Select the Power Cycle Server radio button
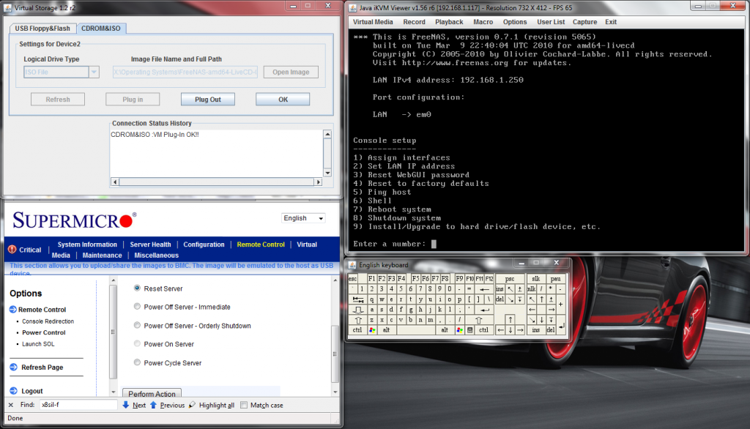Image resolution: width=750 pixels, height=429 pixels. click(137, 362)
